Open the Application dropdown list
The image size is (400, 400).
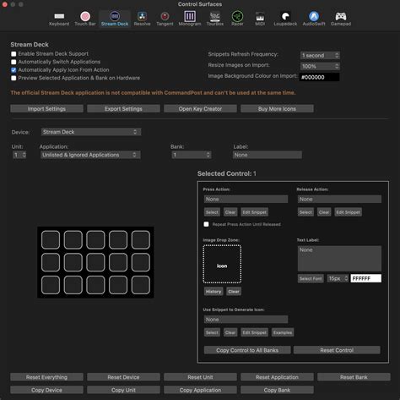coord(90,155)
